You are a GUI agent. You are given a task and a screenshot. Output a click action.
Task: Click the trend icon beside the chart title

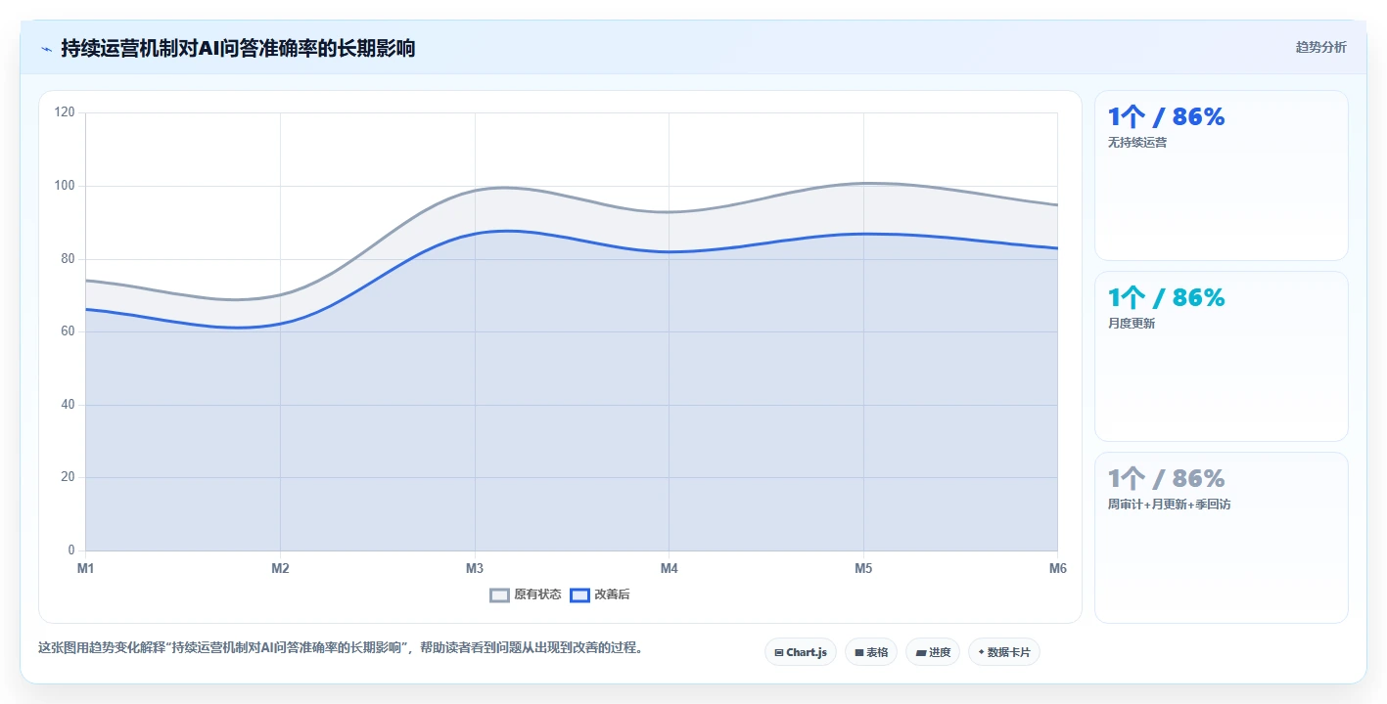pos(46,48)
